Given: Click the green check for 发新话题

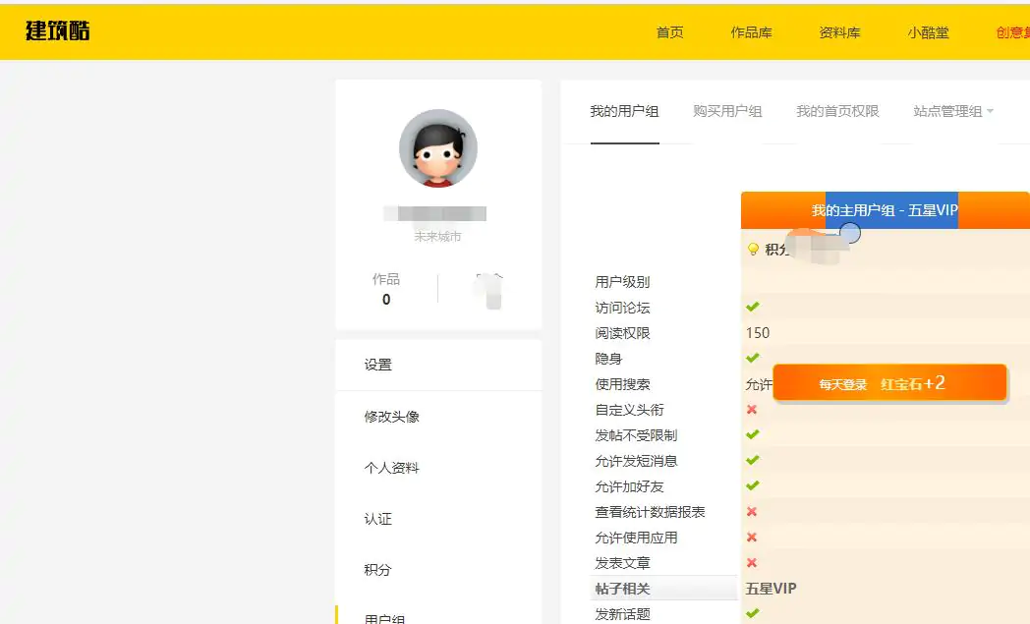Looking at the screenshot, I should point(752,614).
